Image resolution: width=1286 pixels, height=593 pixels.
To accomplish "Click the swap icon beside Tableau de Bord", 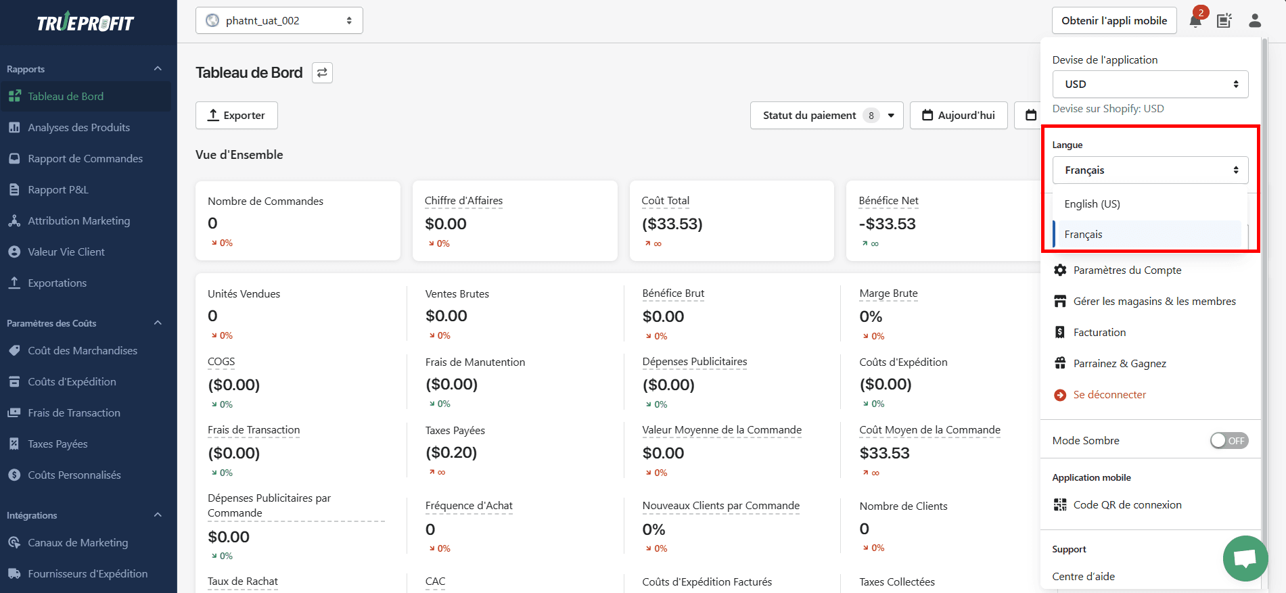I will coord(322,72).
